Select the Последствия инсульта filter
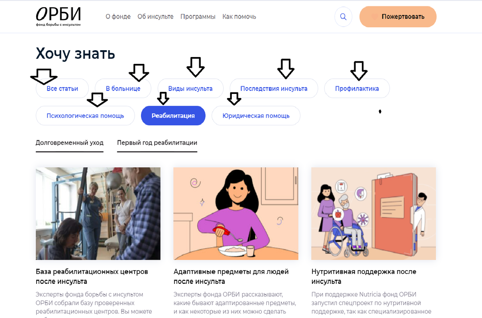 click(274, 88)
